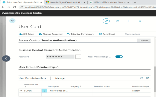Collapse panel with dark left chevron button
This screenshot has height=97, width=156.
[6, 58]
